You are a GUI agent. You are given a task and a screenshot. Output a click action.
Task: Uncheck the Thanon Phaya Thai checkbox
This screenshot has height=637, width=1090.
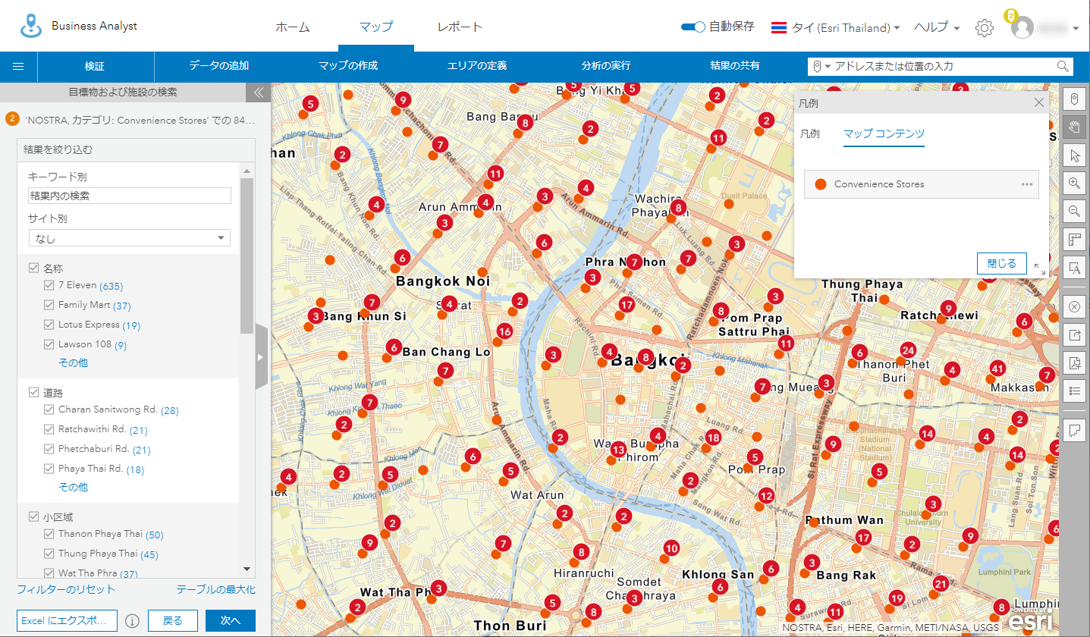click(x=49, y=534)
